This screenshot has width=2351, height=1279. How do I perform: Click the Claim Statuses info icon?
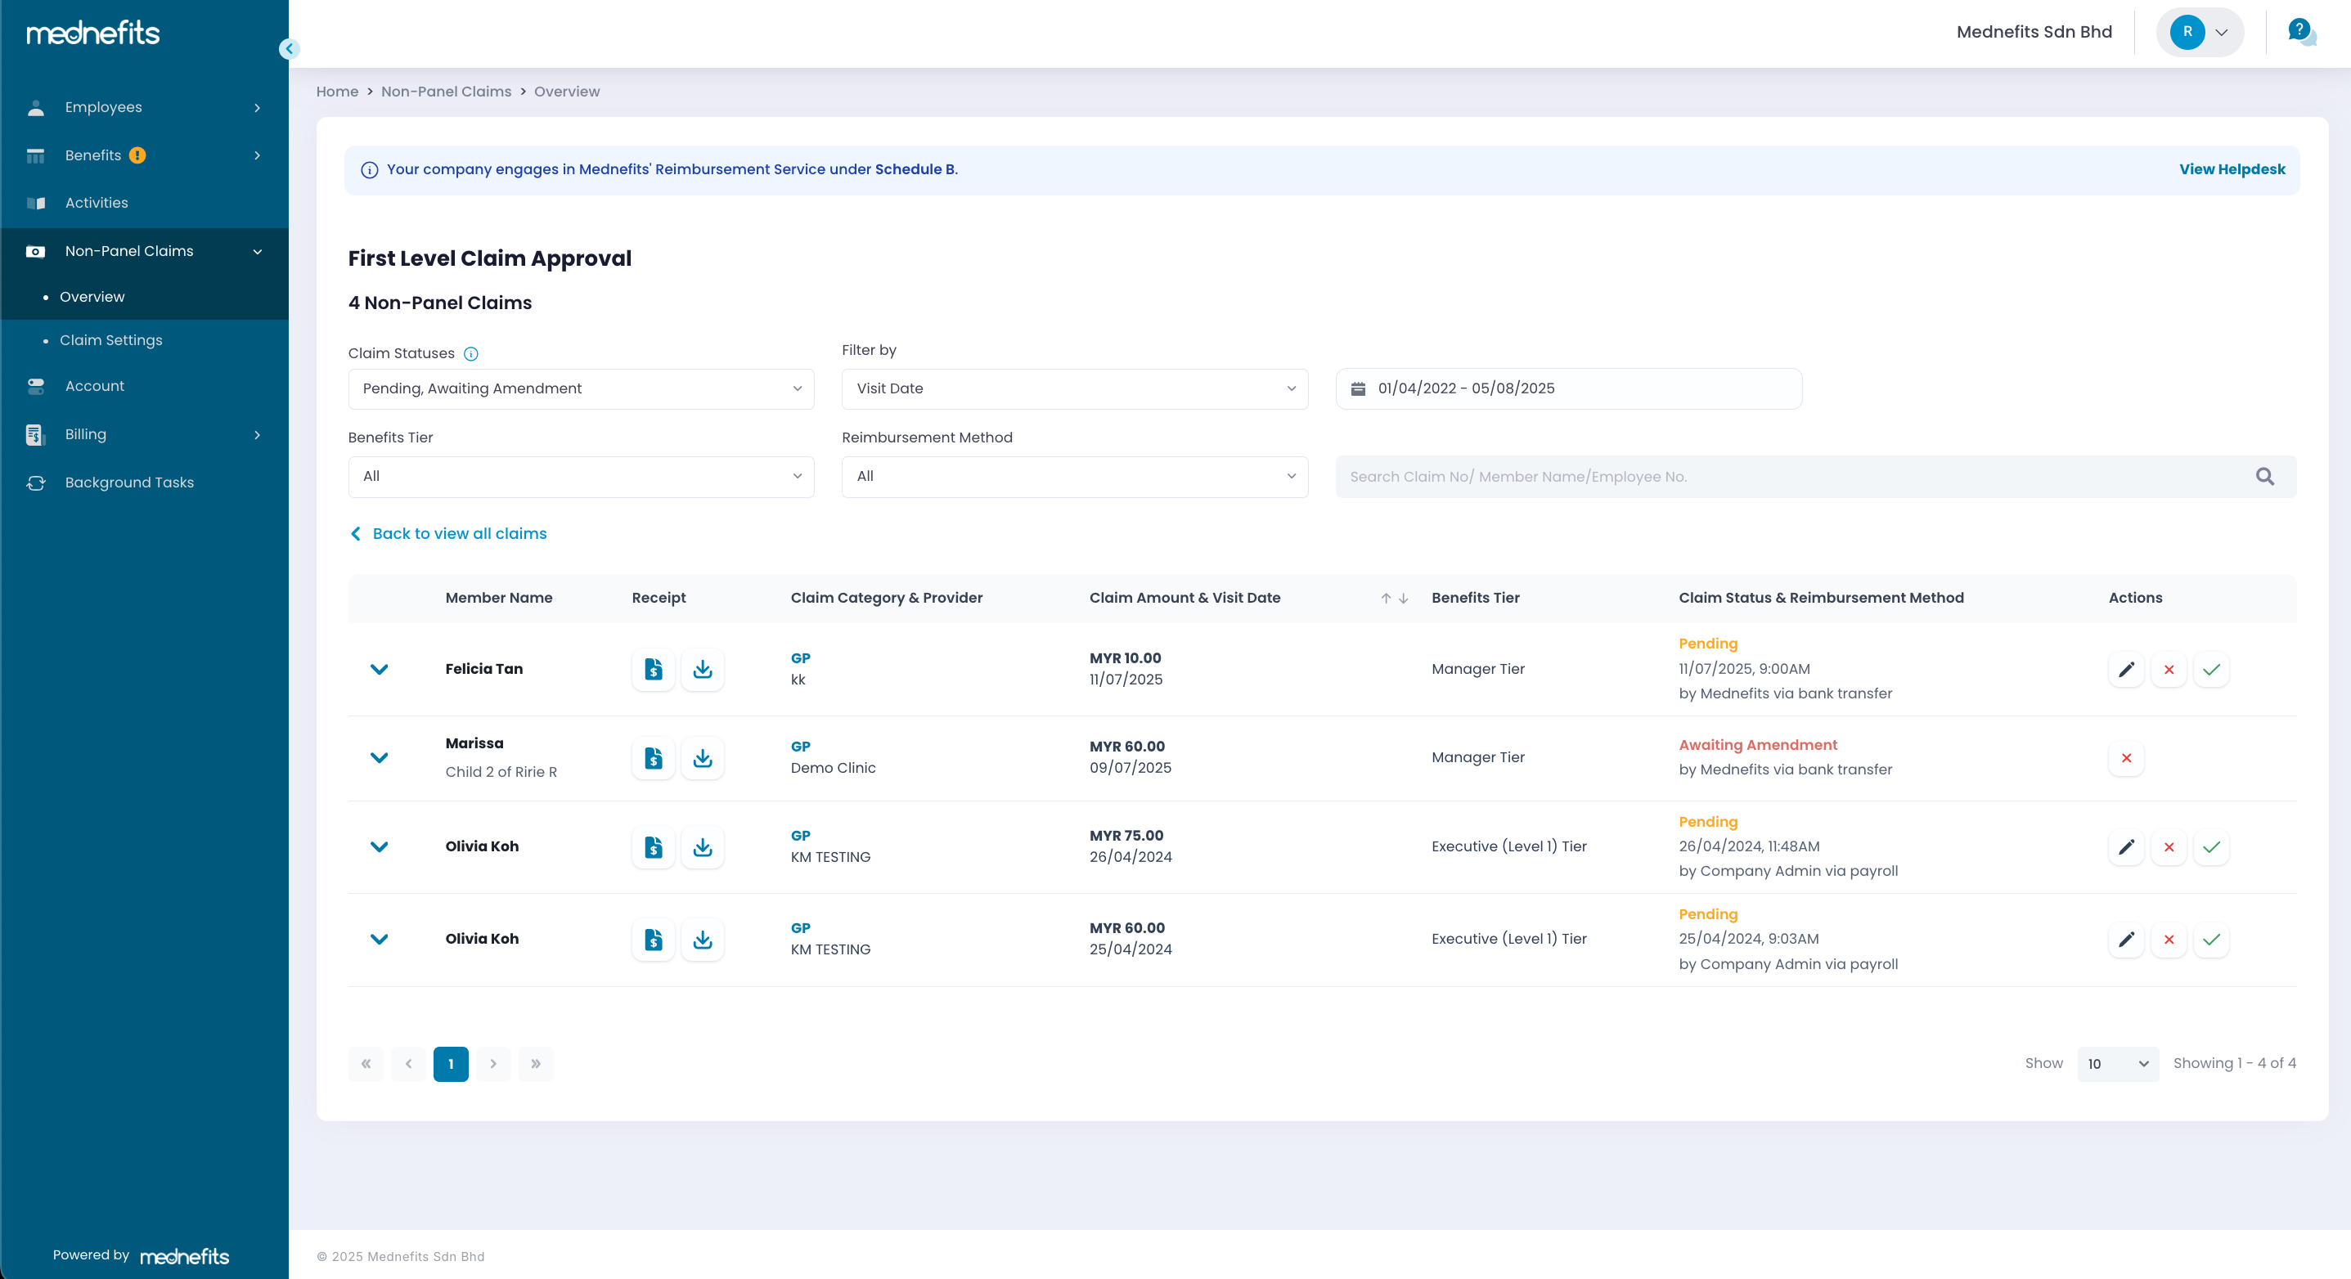pyautogui.click(x=471, y=354)
